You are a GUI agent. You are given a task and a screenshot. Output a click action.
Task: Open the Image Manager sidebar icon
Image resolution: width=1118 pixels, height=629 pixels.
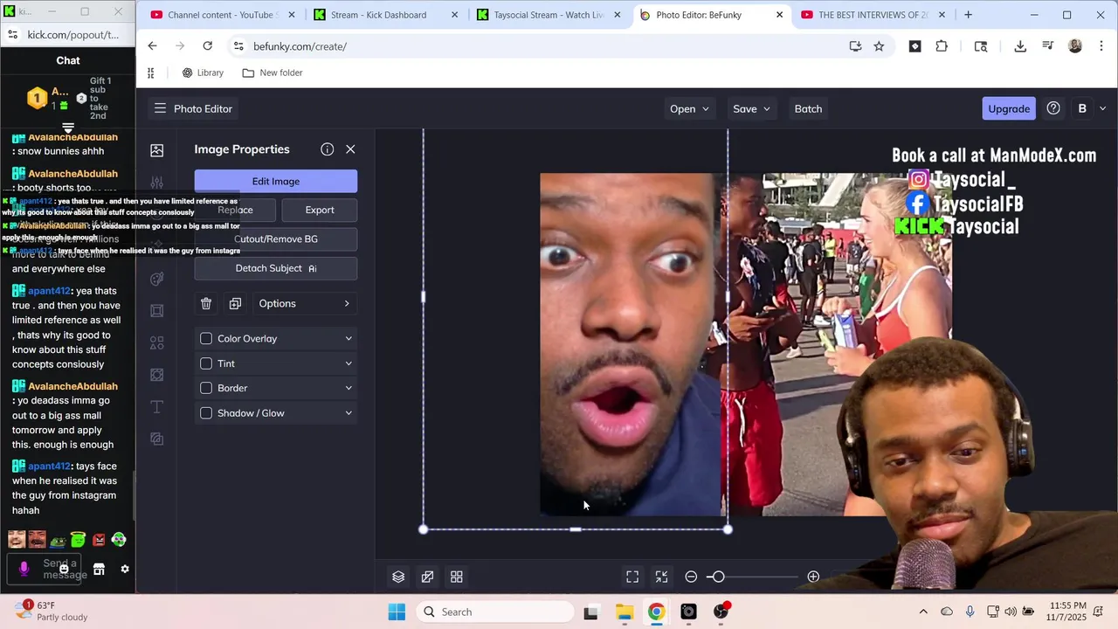[157, 150]
